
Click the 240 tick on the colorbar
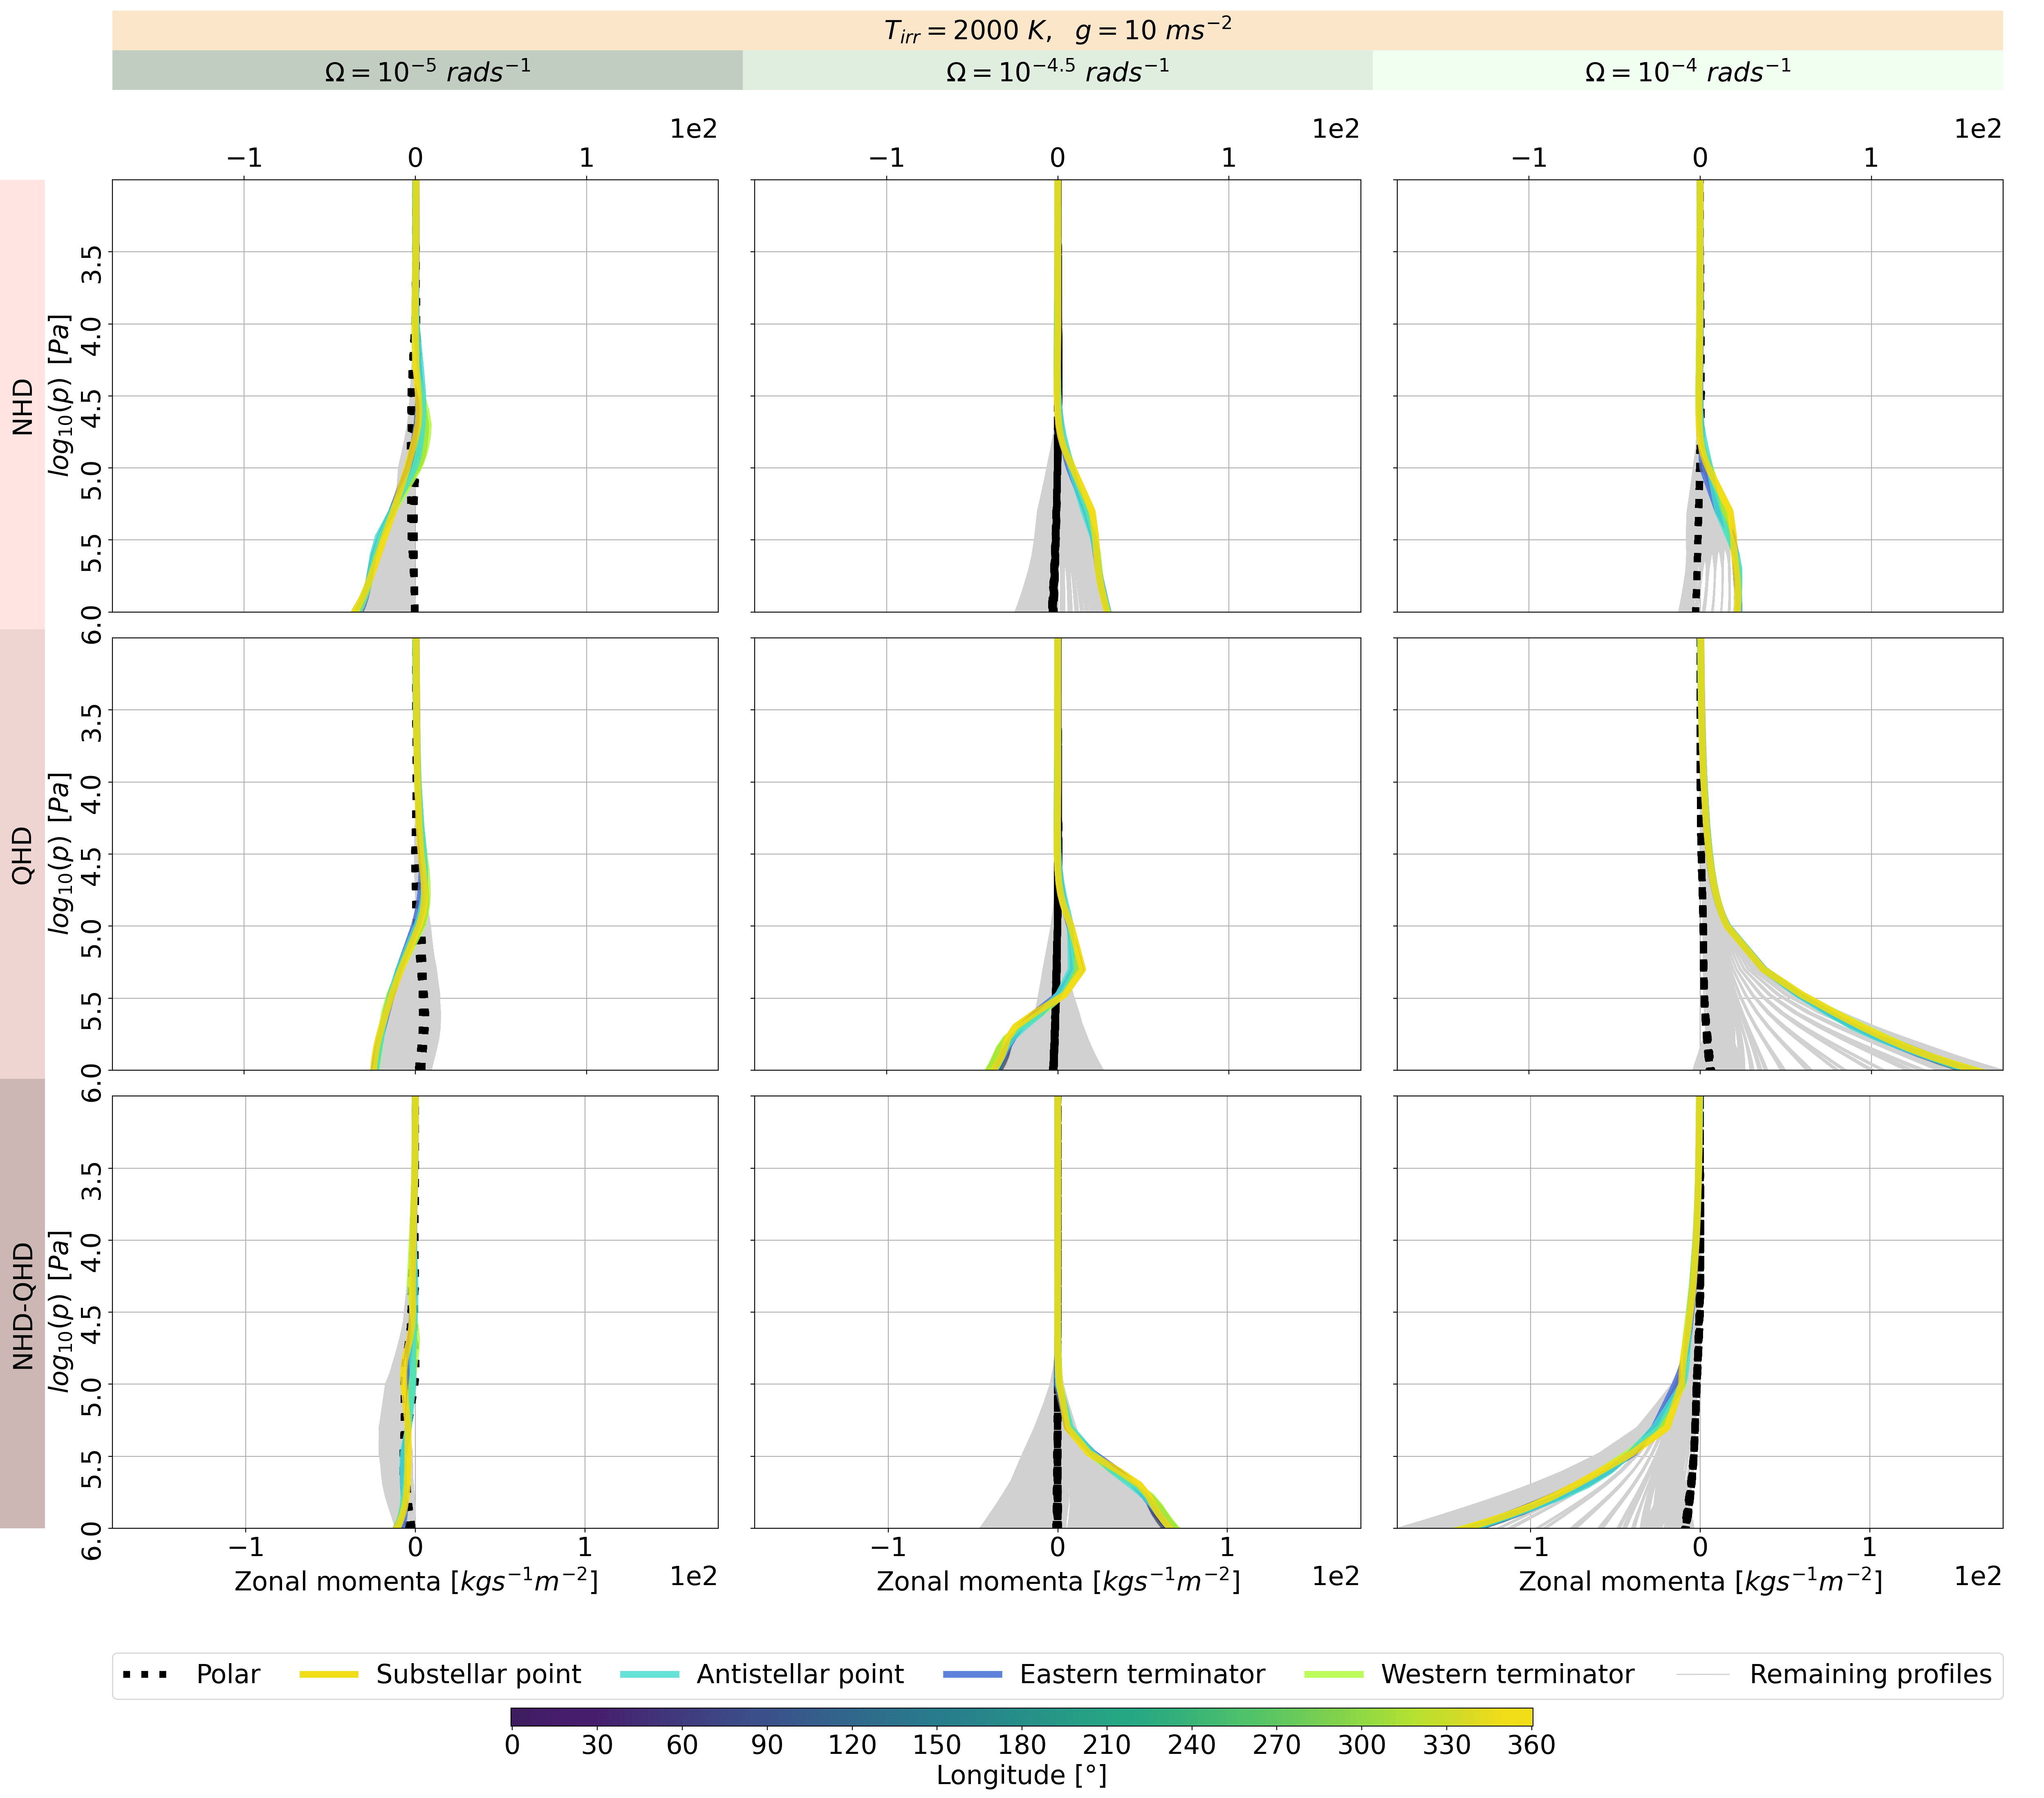[x=1192, y=1745]
